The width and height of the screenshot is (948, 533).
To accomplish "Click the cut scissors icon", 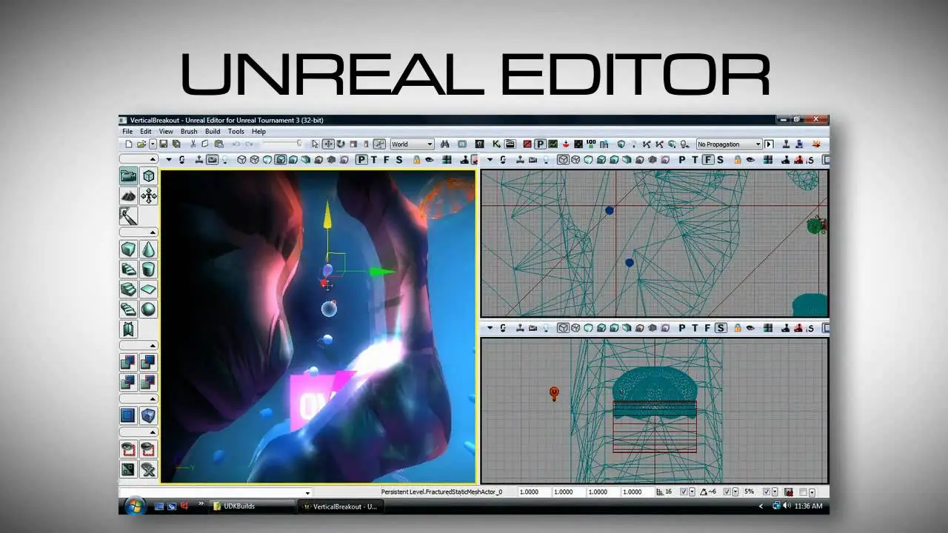I will (193, 144).
